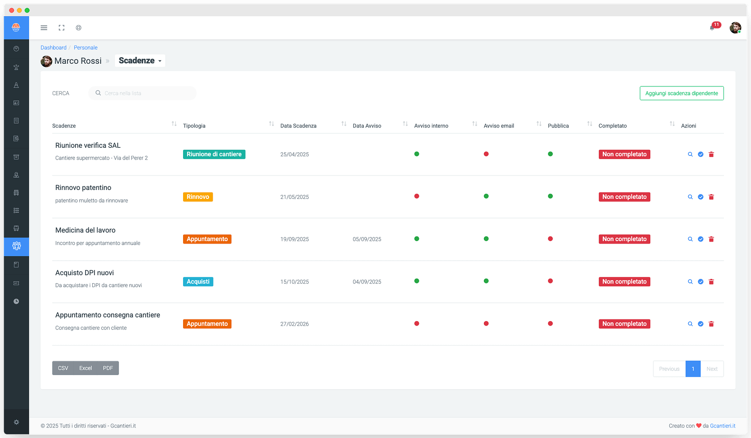The height and width of the screenshot is (438, 751).
Task: Mark Medicina del lavoro as completed
Action: click(701, 239)
